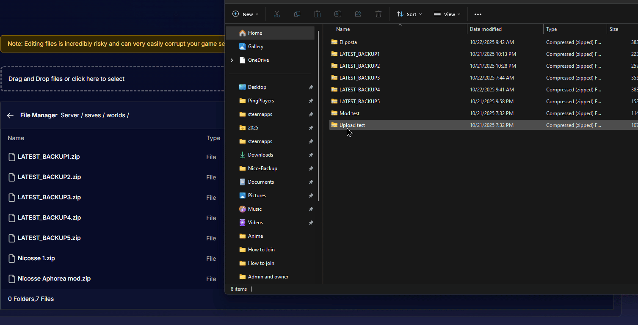Click the Rename icon in toolbar

338,14
